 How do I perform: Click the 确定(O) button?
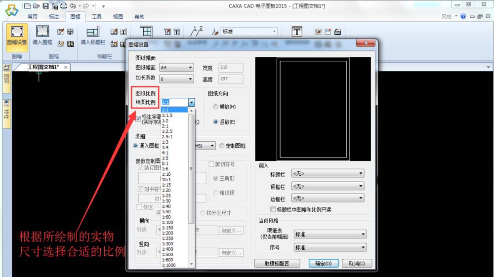(x=324, y=264)
